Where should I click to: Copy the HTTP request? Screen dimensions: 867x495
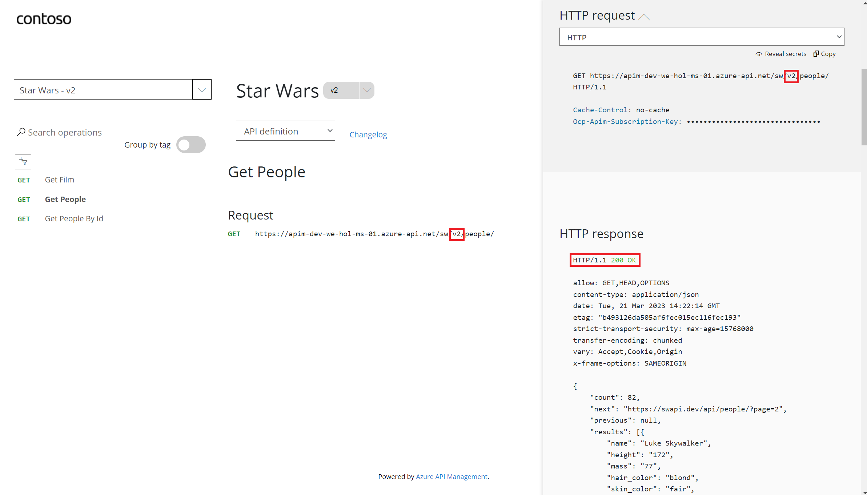click(x=824, y=54)
